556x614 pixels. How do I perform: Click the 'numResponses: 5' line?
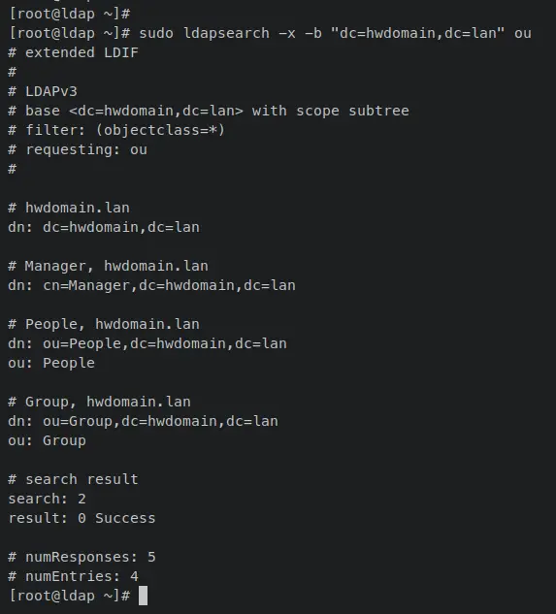[82, 557]
